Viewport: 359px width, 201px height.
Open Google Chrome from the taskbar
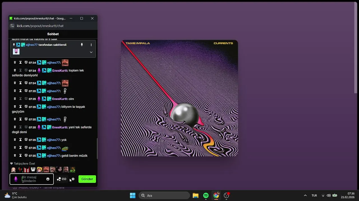[x=216, y=195]
